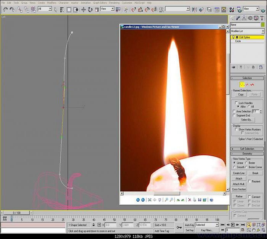Activate the Bind to Space Warp tool
Image resolution: width=267 pixels, height=239 pixels.
pyautogui.click(x=33, y=10)
